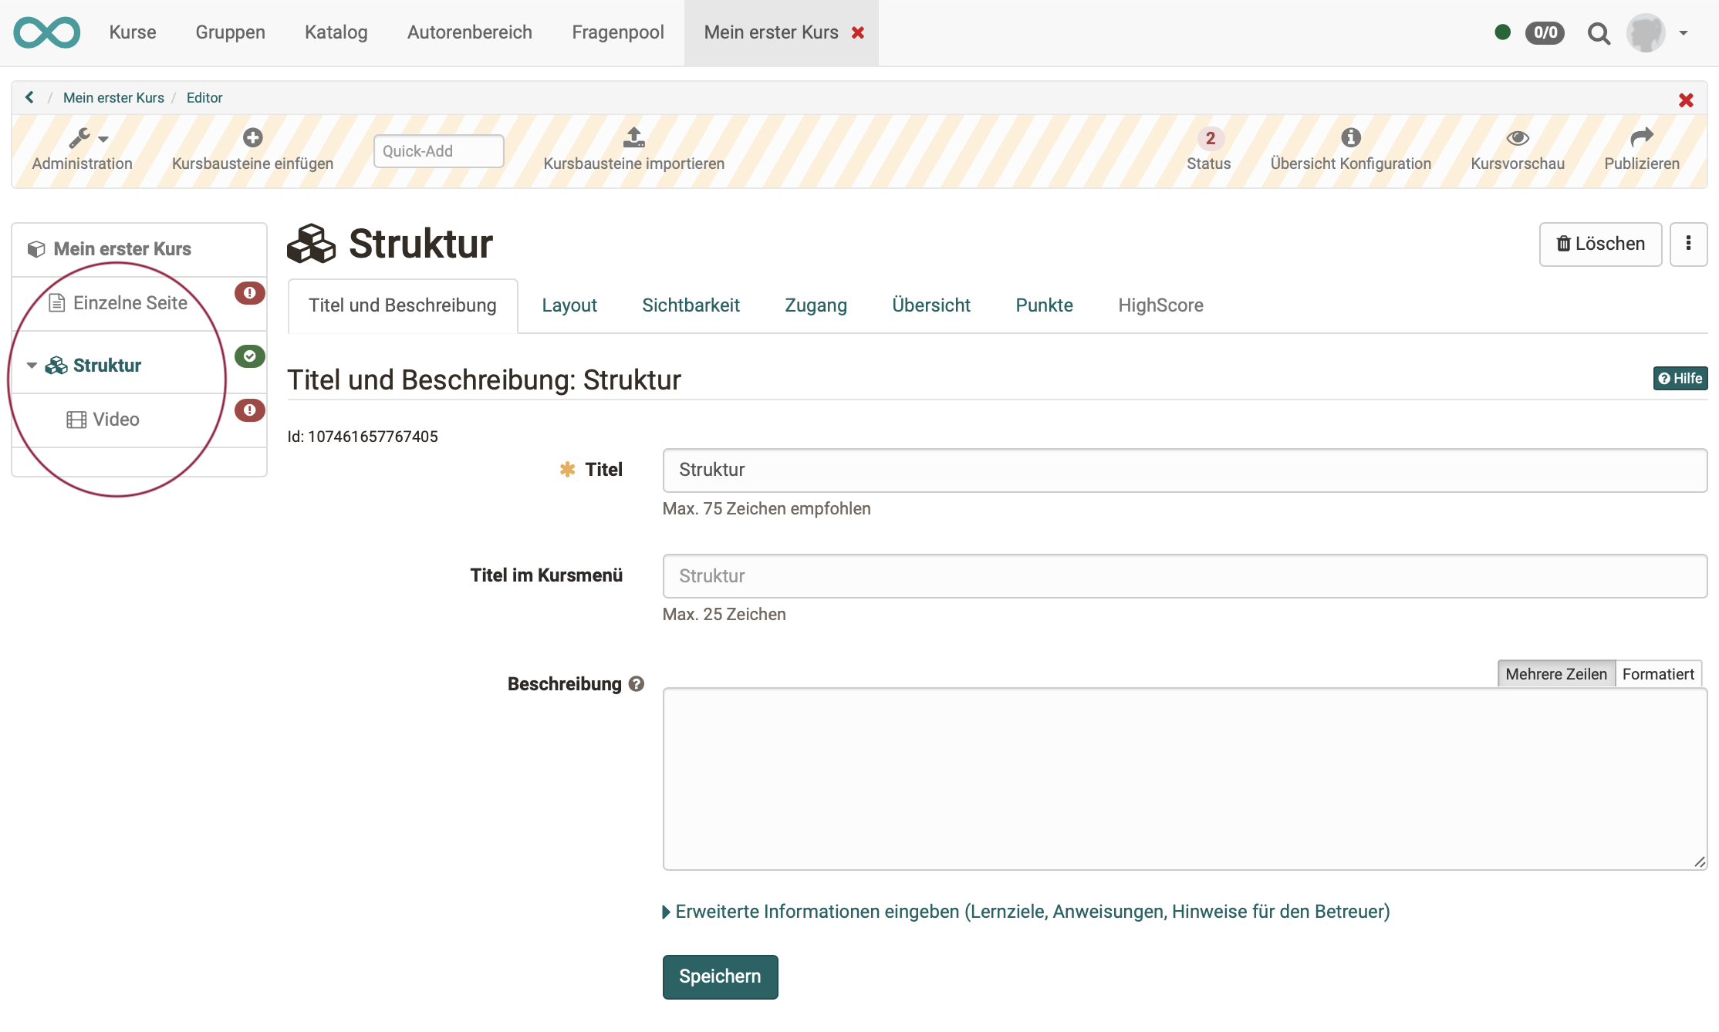The width and height of the screenshot is (1719, 1032).
Task: Open Fragenpool in top navigation
Action: 617,32
